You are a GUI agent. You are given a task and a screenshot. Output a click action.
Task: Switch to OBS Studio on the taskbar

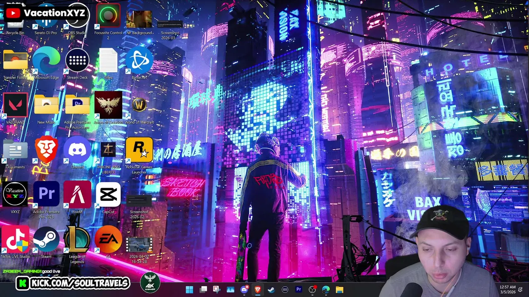coord(312,290)
